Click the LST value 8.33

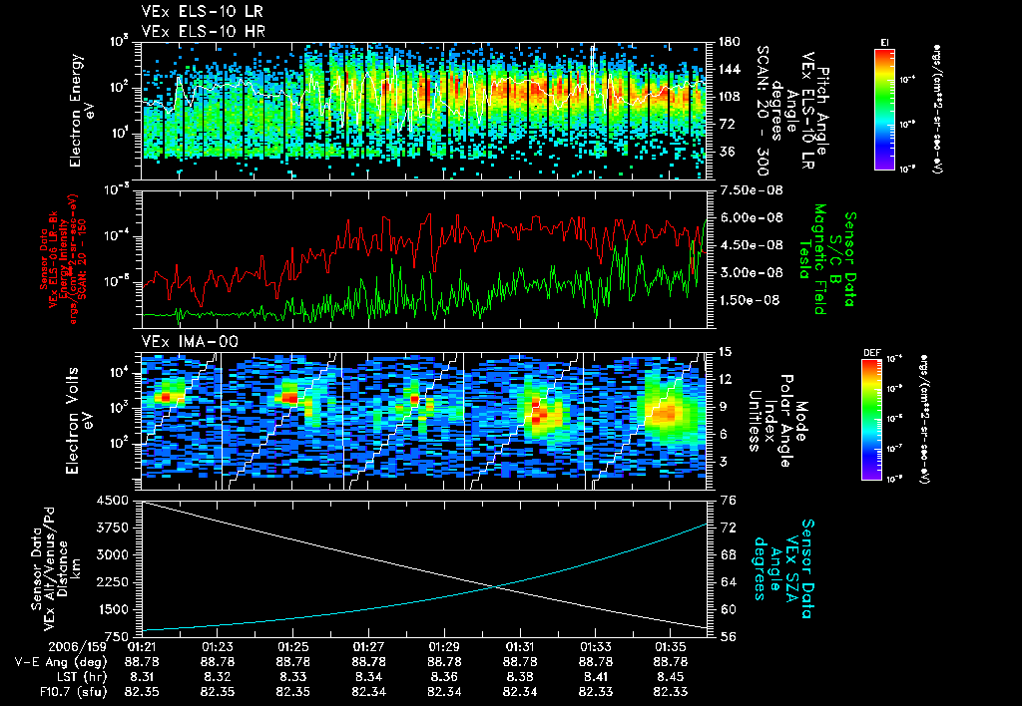(292, 677)
